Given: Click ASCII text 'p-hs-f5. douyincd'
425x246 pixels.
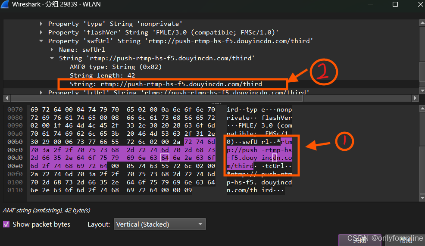Looking at the screenshot, I should point(259,182).
